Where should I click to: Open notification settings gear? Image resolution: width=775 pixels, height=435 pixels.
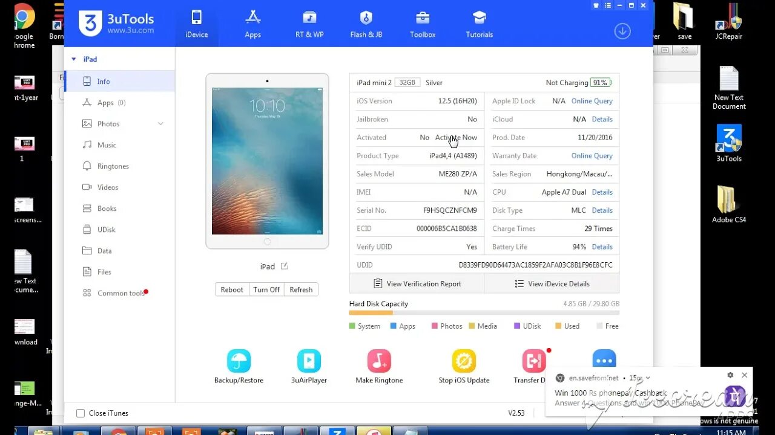coord(730,375)
